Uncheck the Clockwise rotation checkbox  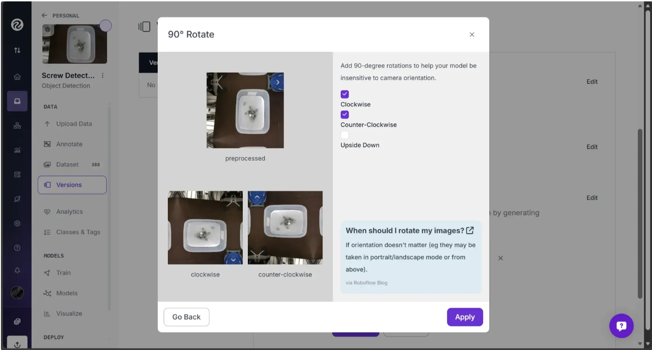(x=345, y=94)
